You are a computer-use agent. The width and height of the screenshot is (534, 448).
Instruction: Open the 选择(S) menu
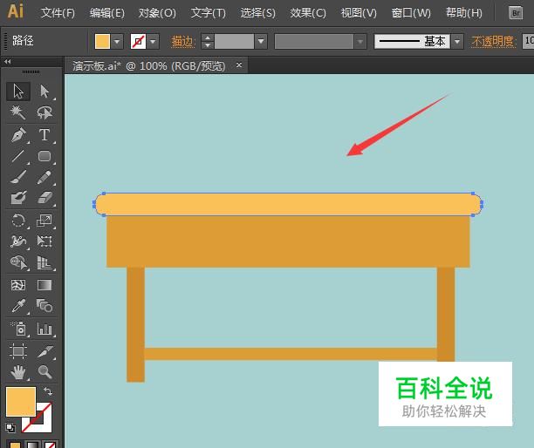(x=257, y=13)
